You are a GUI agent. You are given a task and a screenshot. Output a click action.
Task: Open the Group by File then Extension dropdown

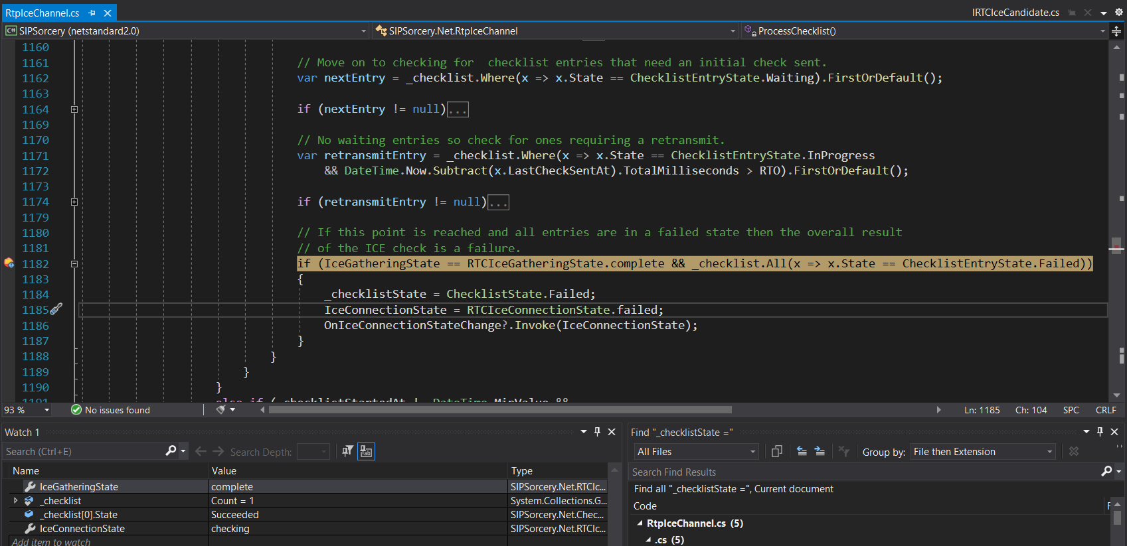(983, 452)
